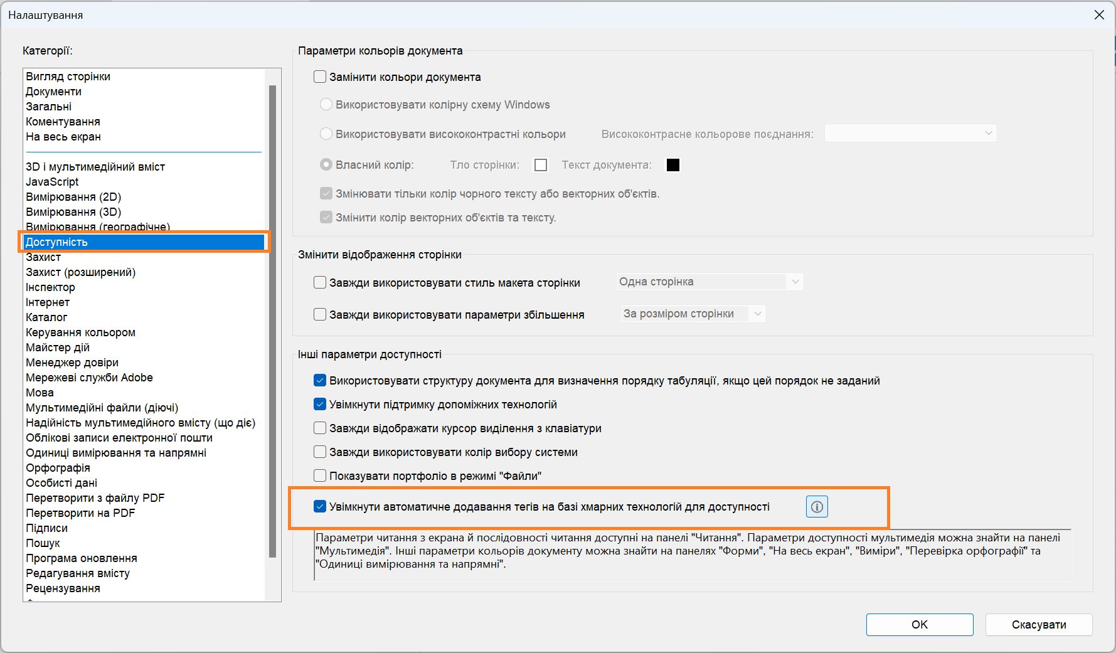1116x653 pixels.
Task: Select Керування кольором category
Action: 144,332
